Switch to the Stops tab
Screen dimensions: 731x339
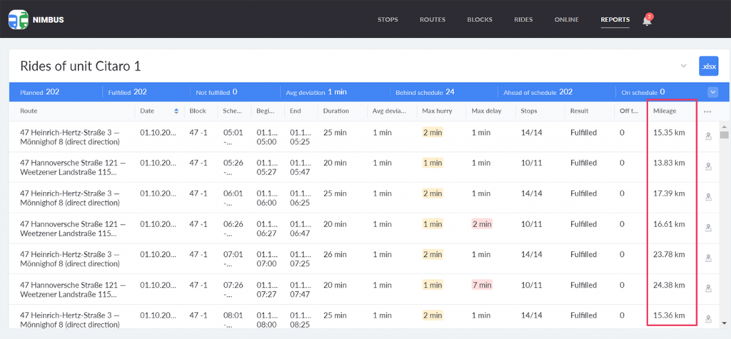point(388,19)
